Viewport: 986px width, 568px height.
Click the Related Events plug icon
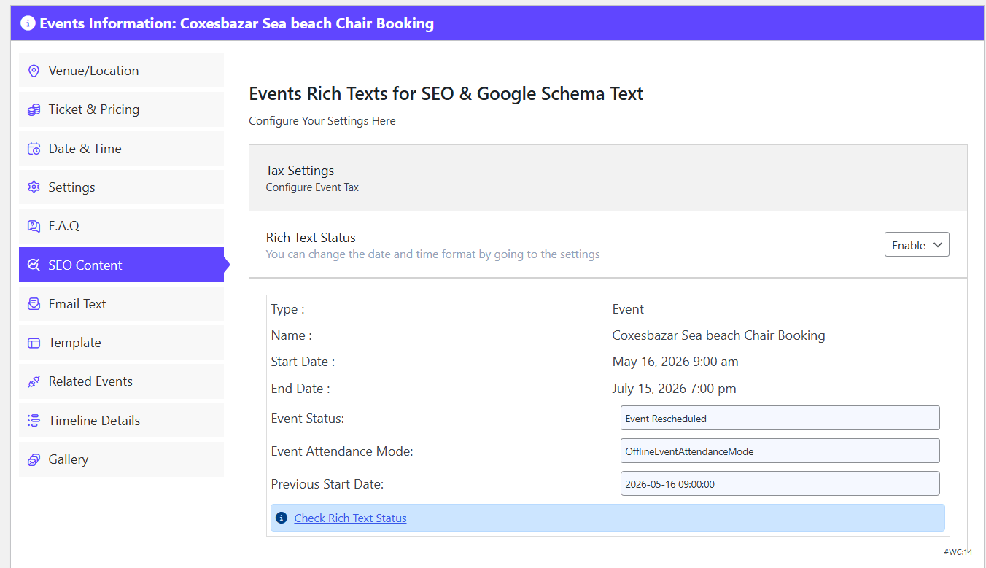pos(34,381)
